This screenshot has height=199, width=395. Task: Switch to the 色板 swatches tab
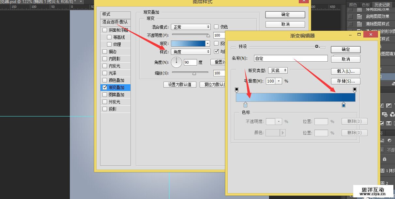[366, 5]
